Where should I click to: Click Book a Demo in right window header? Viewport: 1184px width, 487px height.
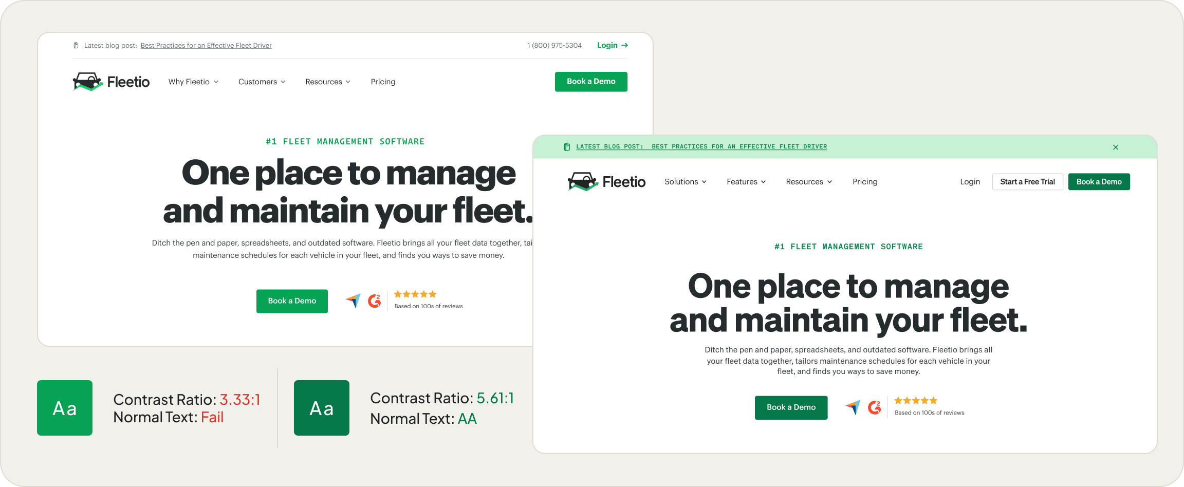tap(1099, 182)
